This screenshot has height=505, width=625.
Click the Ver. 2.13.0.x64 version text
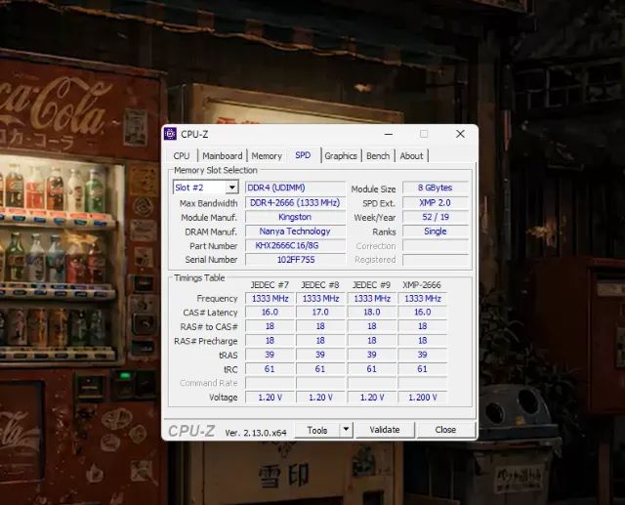[256, 433]
